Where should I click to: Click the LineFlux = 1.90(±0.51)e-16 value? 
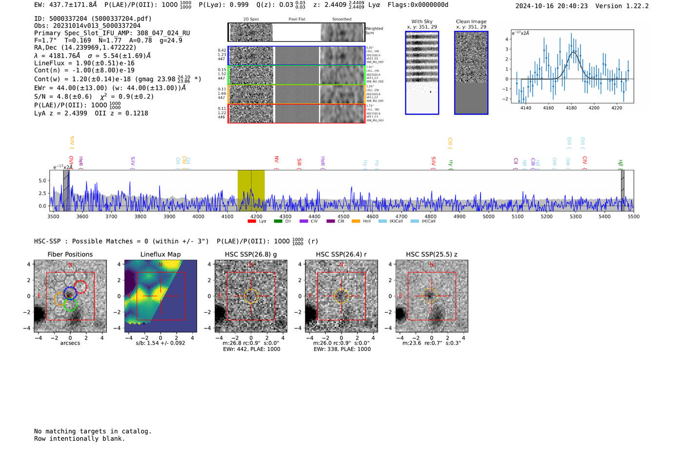[84, 63]
